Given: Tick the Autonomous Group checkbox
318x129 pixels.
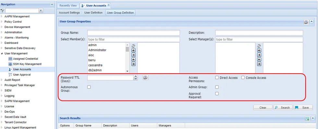Looking at the screenshot, I should 89,87.
